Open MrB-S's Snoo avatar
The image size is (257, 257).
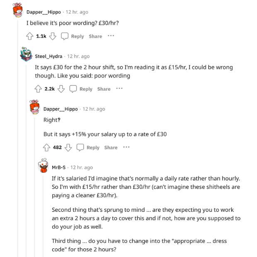[x=44, y=165]
